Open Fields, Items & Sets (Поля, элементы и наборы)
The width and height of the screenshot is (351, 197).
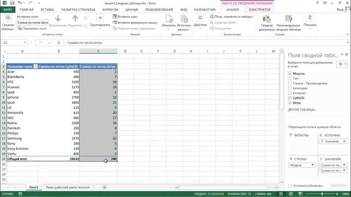point(232,16)
